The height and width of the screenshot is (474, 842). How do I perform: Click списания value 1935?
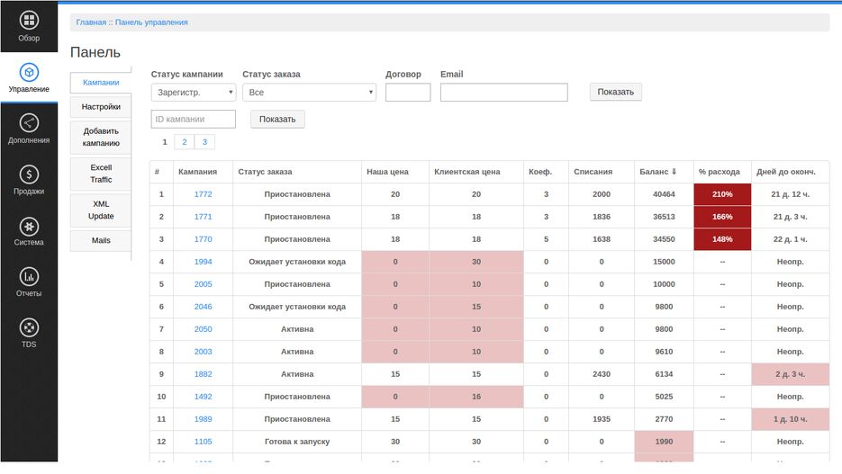pos(602,419)
